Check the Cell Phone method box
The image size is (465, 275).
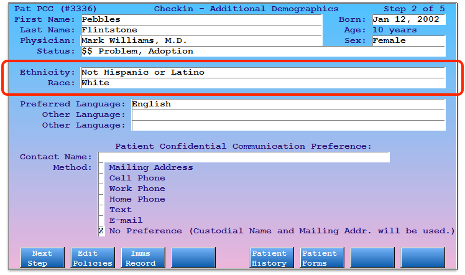click(x=101, y=179)
